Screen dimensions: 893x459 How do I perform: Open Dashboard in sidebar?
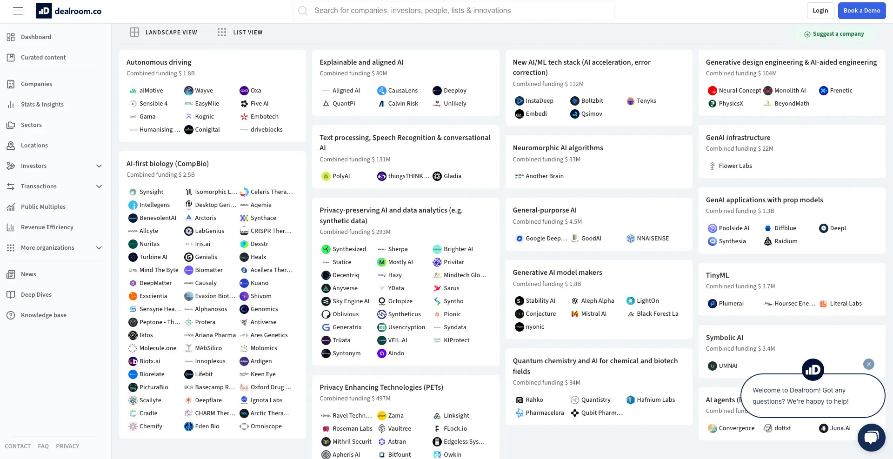pos(36,37)
